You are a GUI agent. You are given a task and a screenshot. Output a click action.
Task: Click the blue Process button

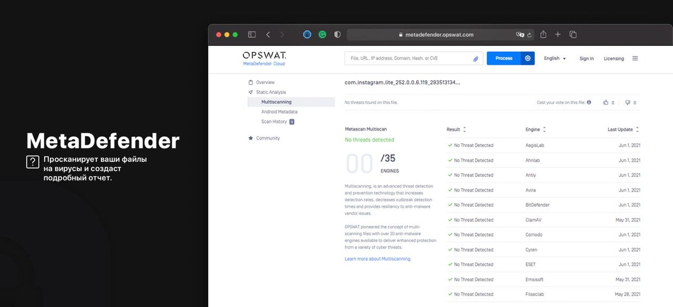click(504, 58)
